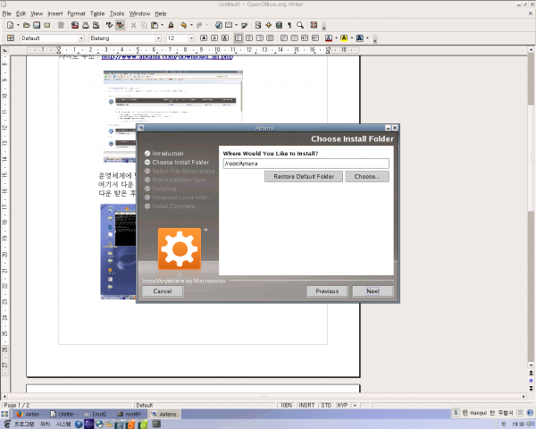
Task: Open the Gallery from the toolbar
Action: tap(279, 25)
